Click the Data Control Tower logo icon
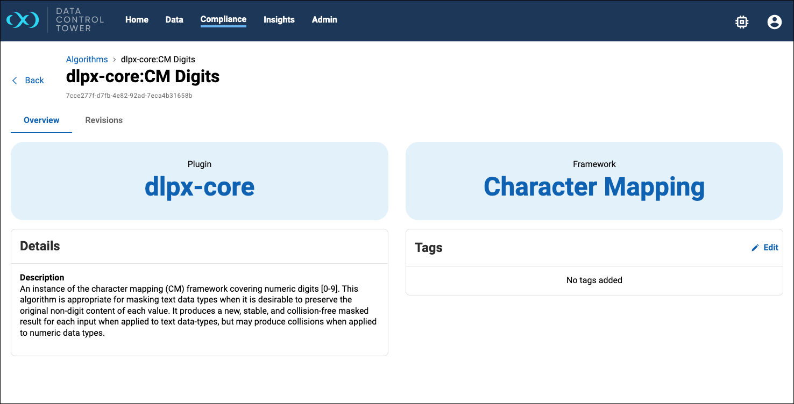The width and height of the screenshot is (794, 404). pos(23,20)
